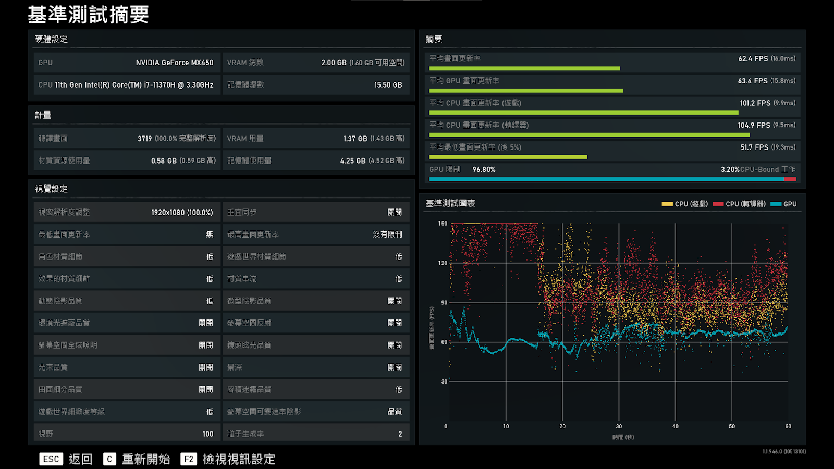Click the version number 1.1.946.0 text
The width and height of the screenshot is (834, 469).
pos(784,452)
